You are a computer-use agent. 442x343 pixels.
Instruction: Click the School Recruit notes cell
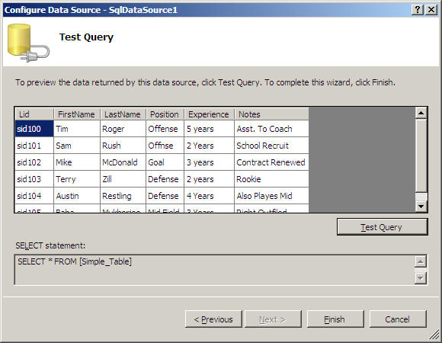click(x=272, y=146)
